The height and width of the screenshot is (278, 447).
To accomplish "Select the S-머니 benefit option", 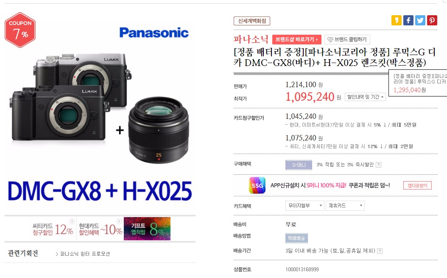I will click(299, 165).
